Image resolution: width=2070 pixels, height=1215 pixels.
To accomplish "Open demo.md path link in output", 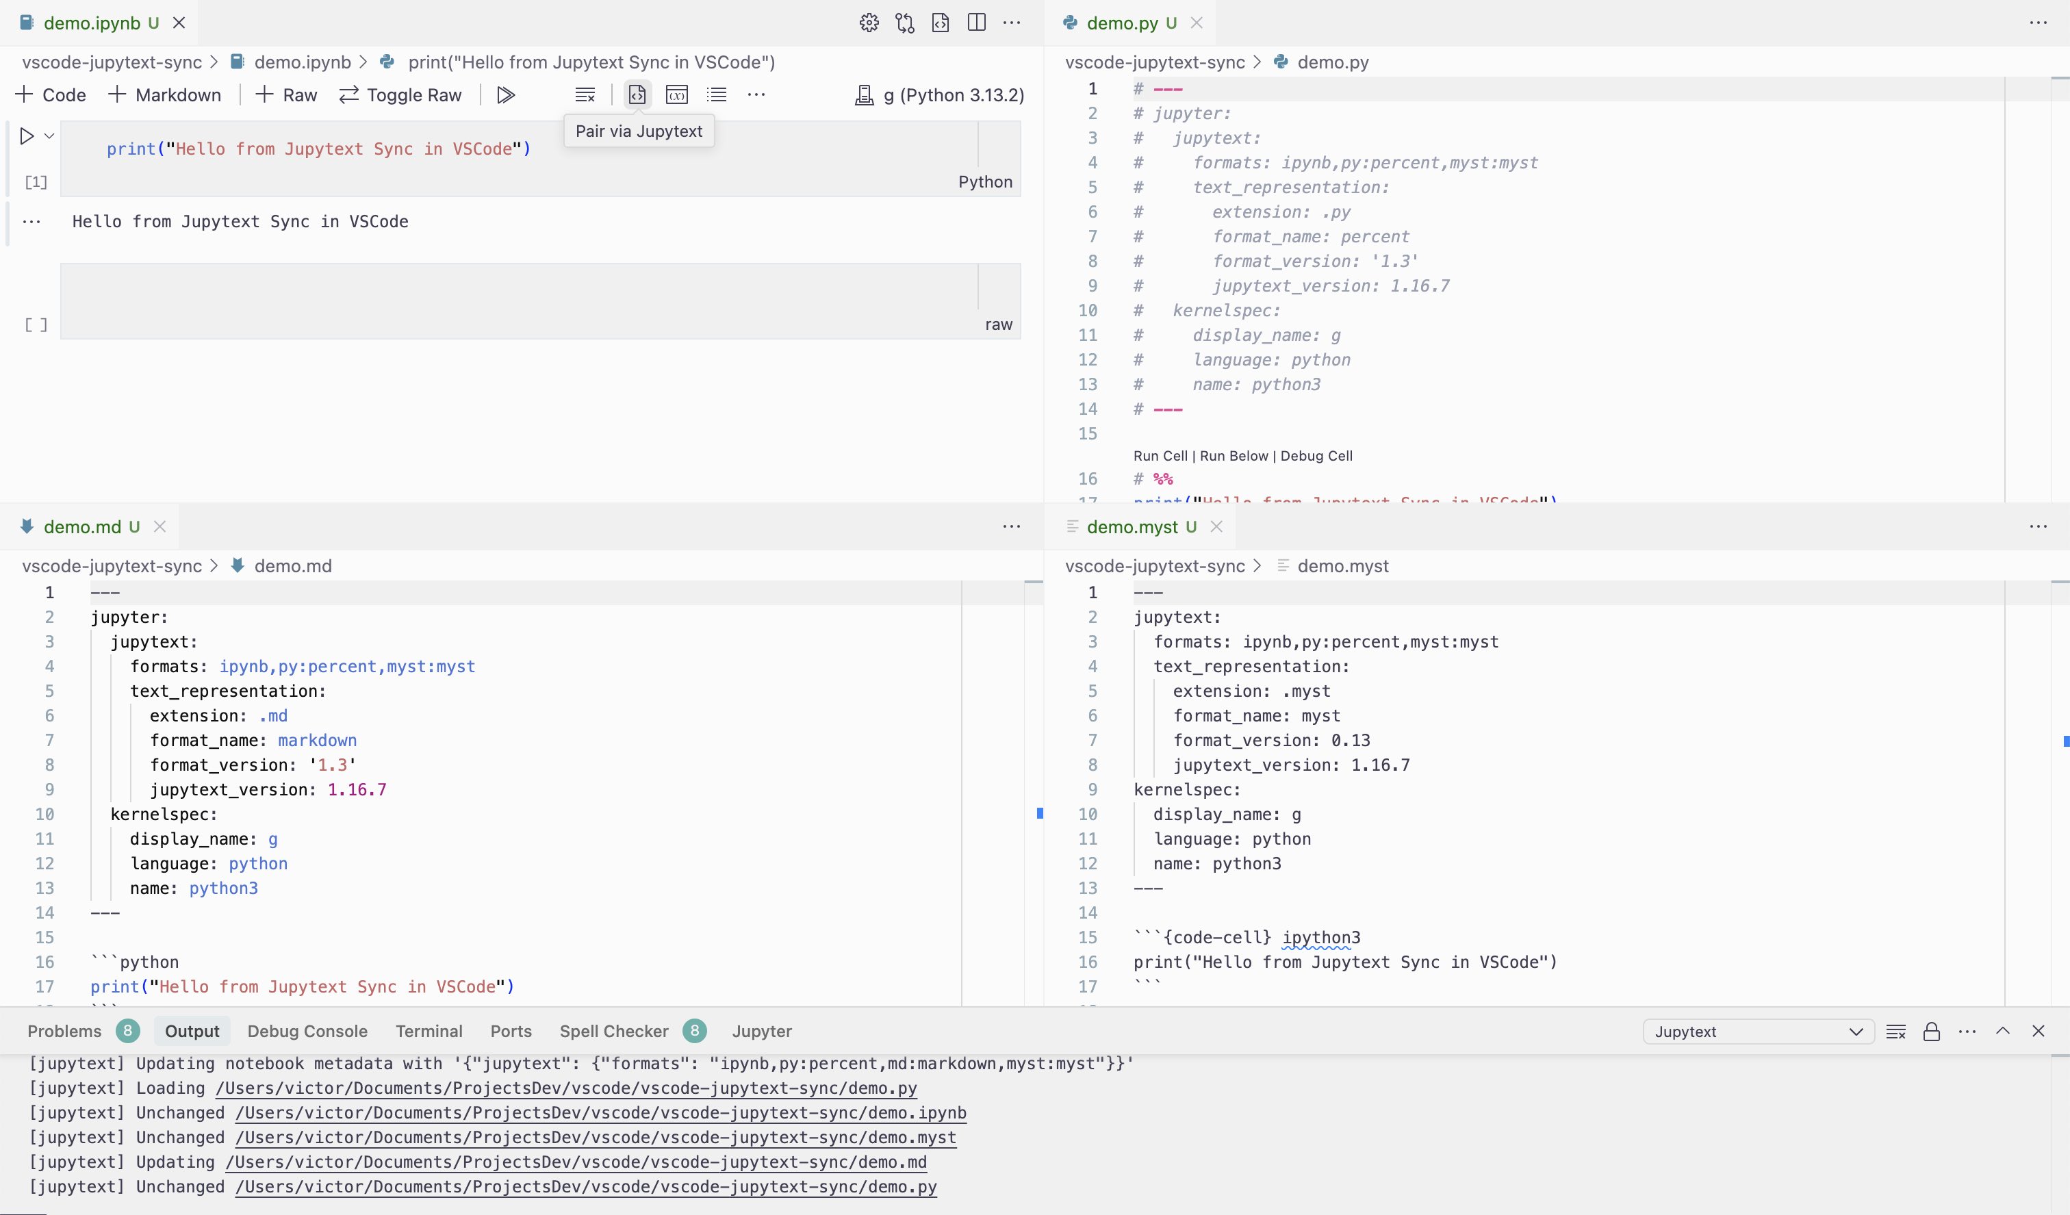I will coord(576,1162).
